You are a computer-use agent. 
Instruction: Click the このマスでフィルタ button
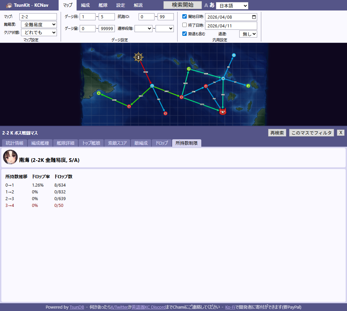311,133
